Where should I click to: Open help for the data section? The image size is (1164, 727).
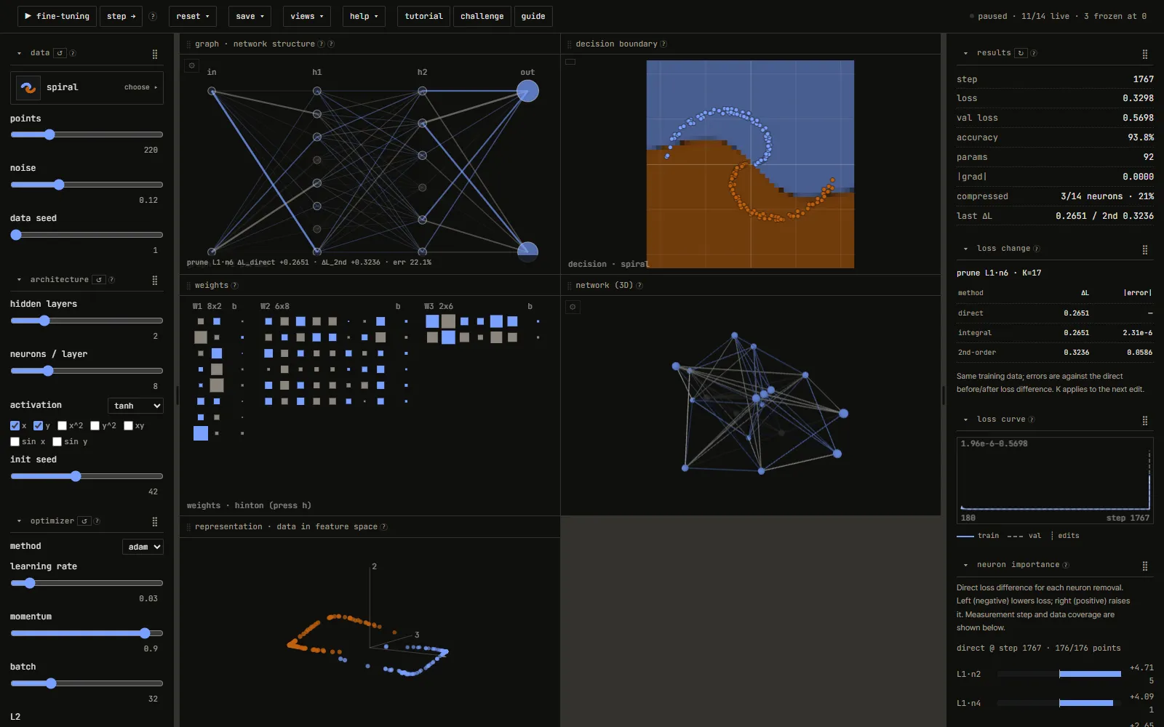pos(72,53)
